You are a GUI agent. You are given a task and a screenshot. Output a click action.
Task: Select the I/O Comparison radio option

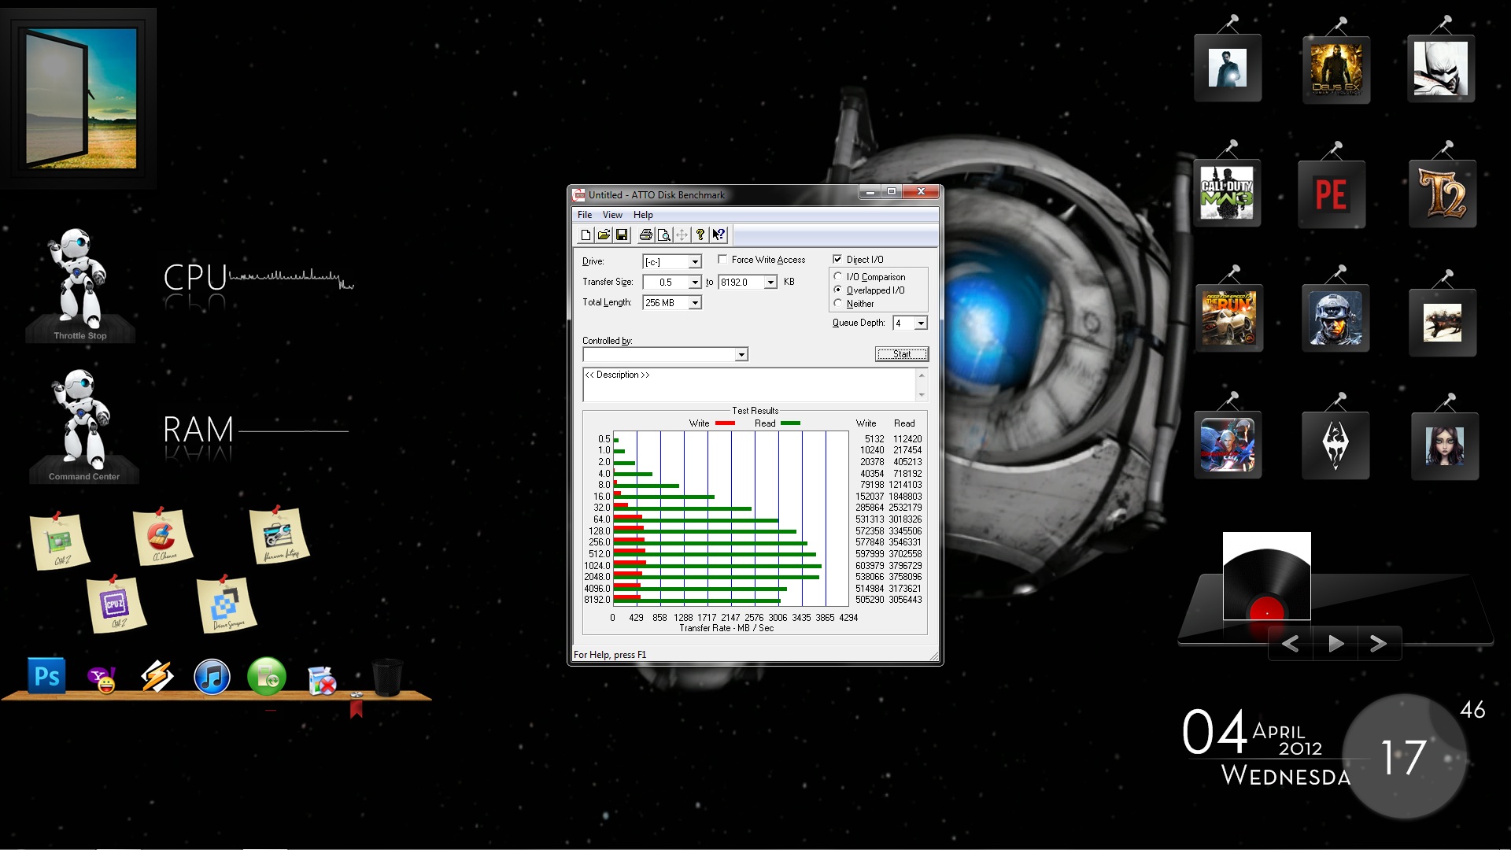[838, 276]
